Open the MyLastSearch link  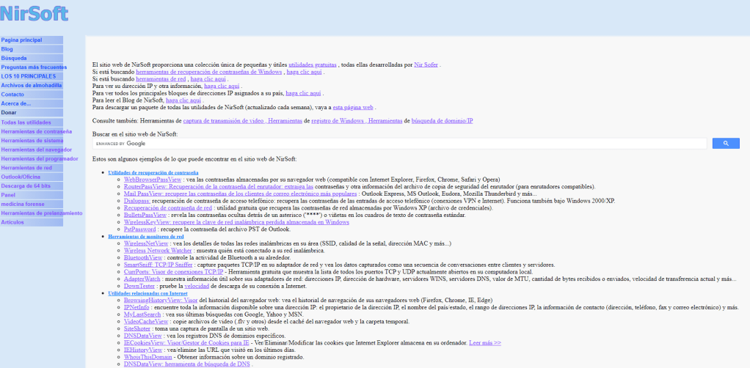tap(142, 314)
